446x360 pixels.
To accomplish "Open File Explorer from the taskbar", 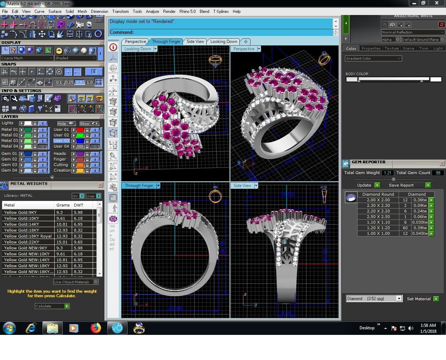I will (52, 328).
